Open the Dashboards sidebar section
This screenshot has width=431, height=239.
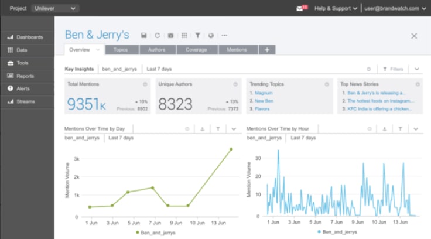[x=27, y=37]
